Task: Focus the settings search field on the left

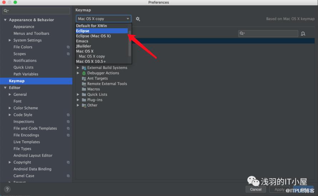Action: pyautogui.click(x=36, y=11)
